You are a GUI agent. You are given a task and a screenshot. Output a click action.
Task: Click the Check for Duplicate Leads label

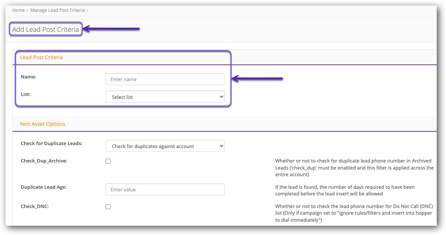tap(52, 143)
